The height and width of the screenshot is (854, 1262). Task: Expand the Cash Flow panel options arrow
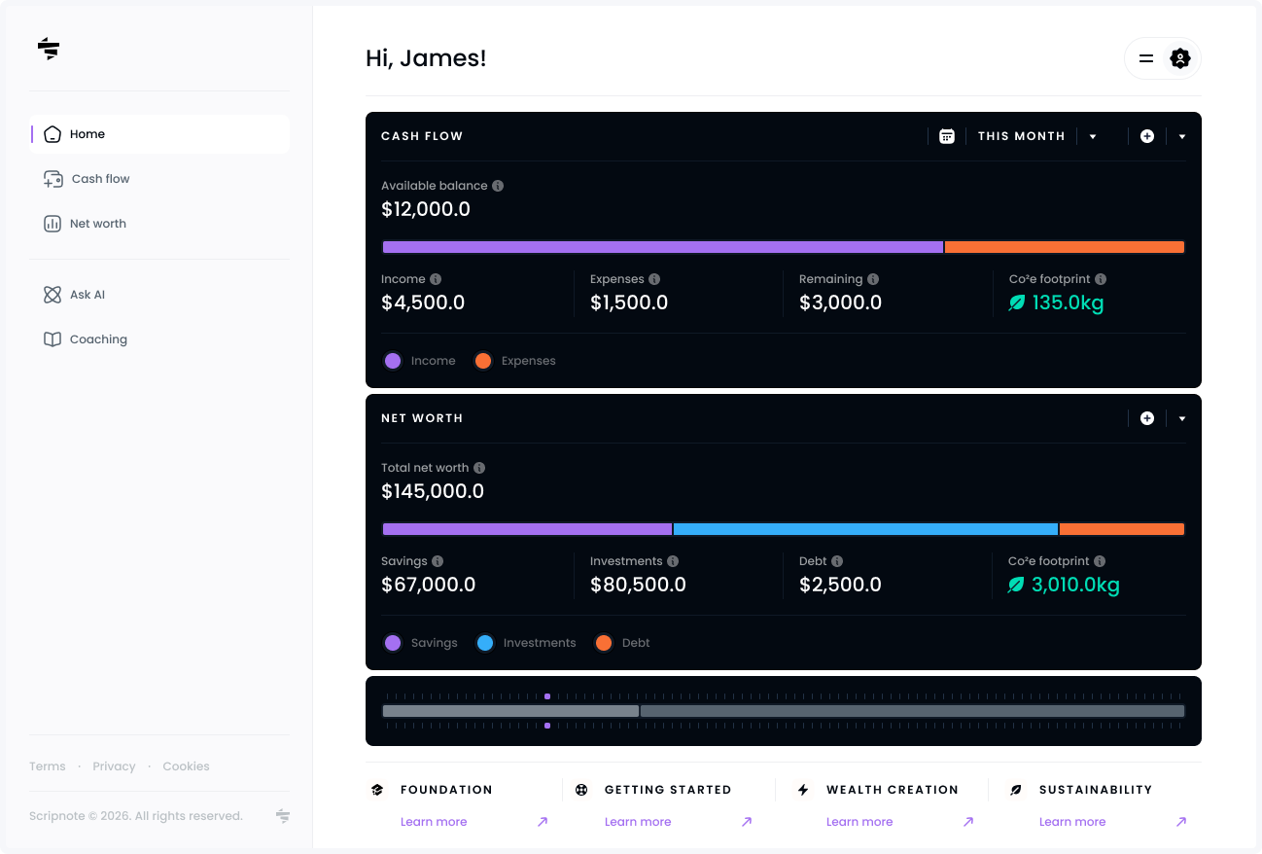(1182, 136)
